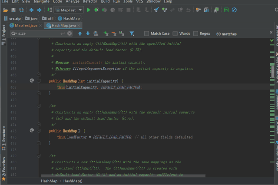Fold the HashMap() no-arg constructor block

coord(39,130)
